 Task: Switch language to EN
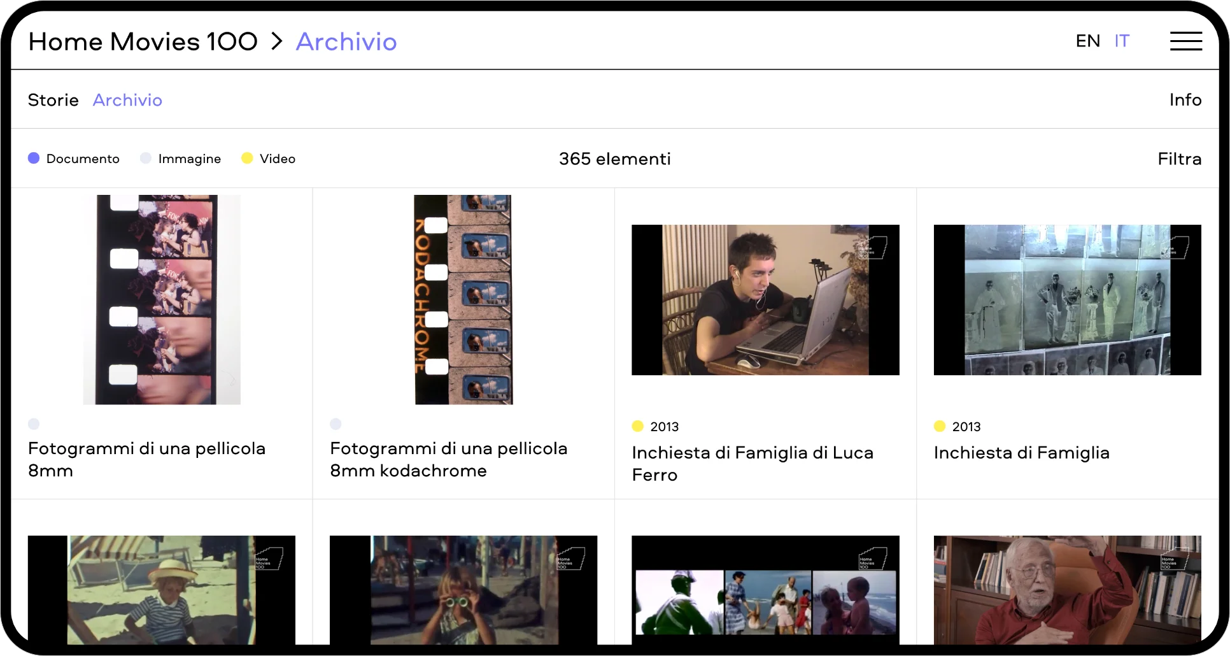1087,41
